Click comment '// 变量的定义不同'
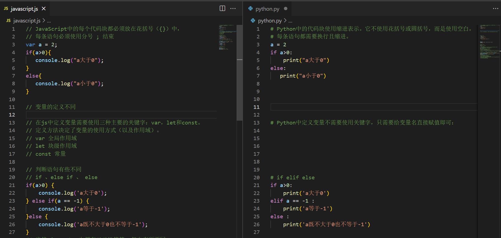Image resolution: width=501 pixels, height=238 pixels. tap(51, 107)
